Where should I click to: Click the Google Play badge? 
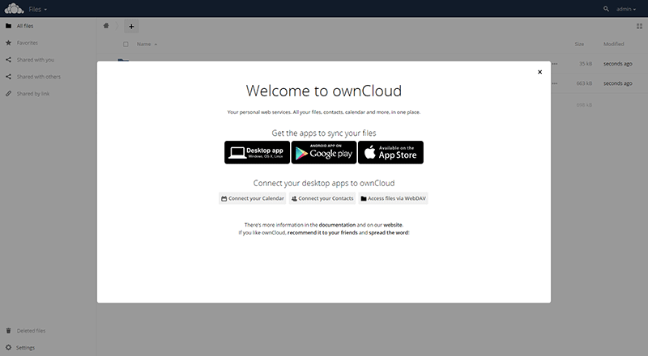pyautogui.click(x=323, y=152)
